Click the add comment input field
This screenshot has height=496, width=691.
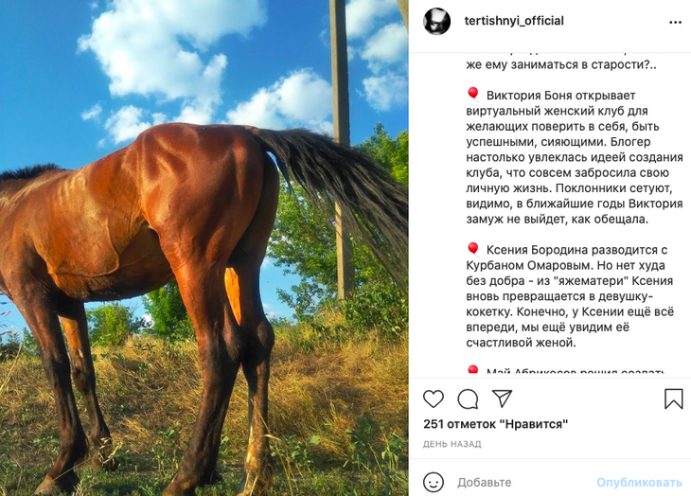tap(521, 482)
